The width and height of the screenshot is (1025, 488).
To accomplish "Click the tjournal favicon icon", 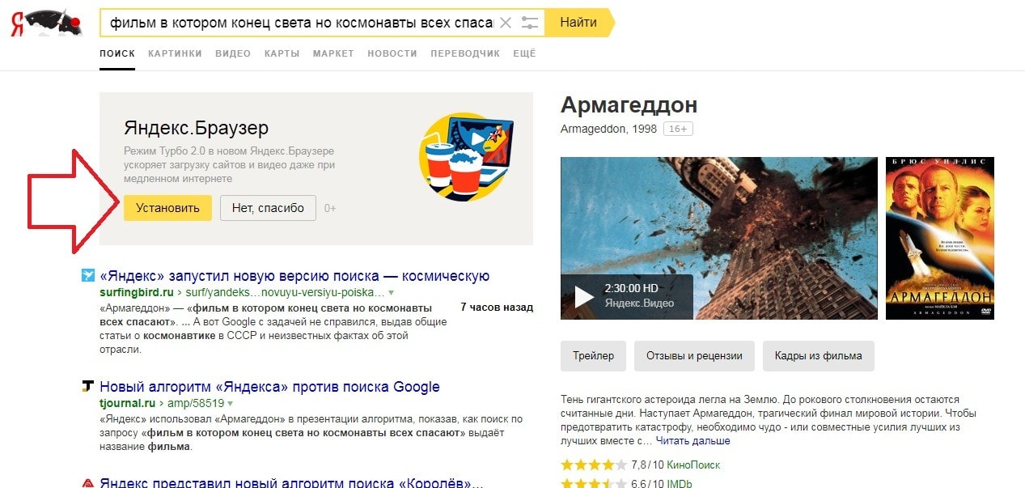I will (x=88, y=386).
